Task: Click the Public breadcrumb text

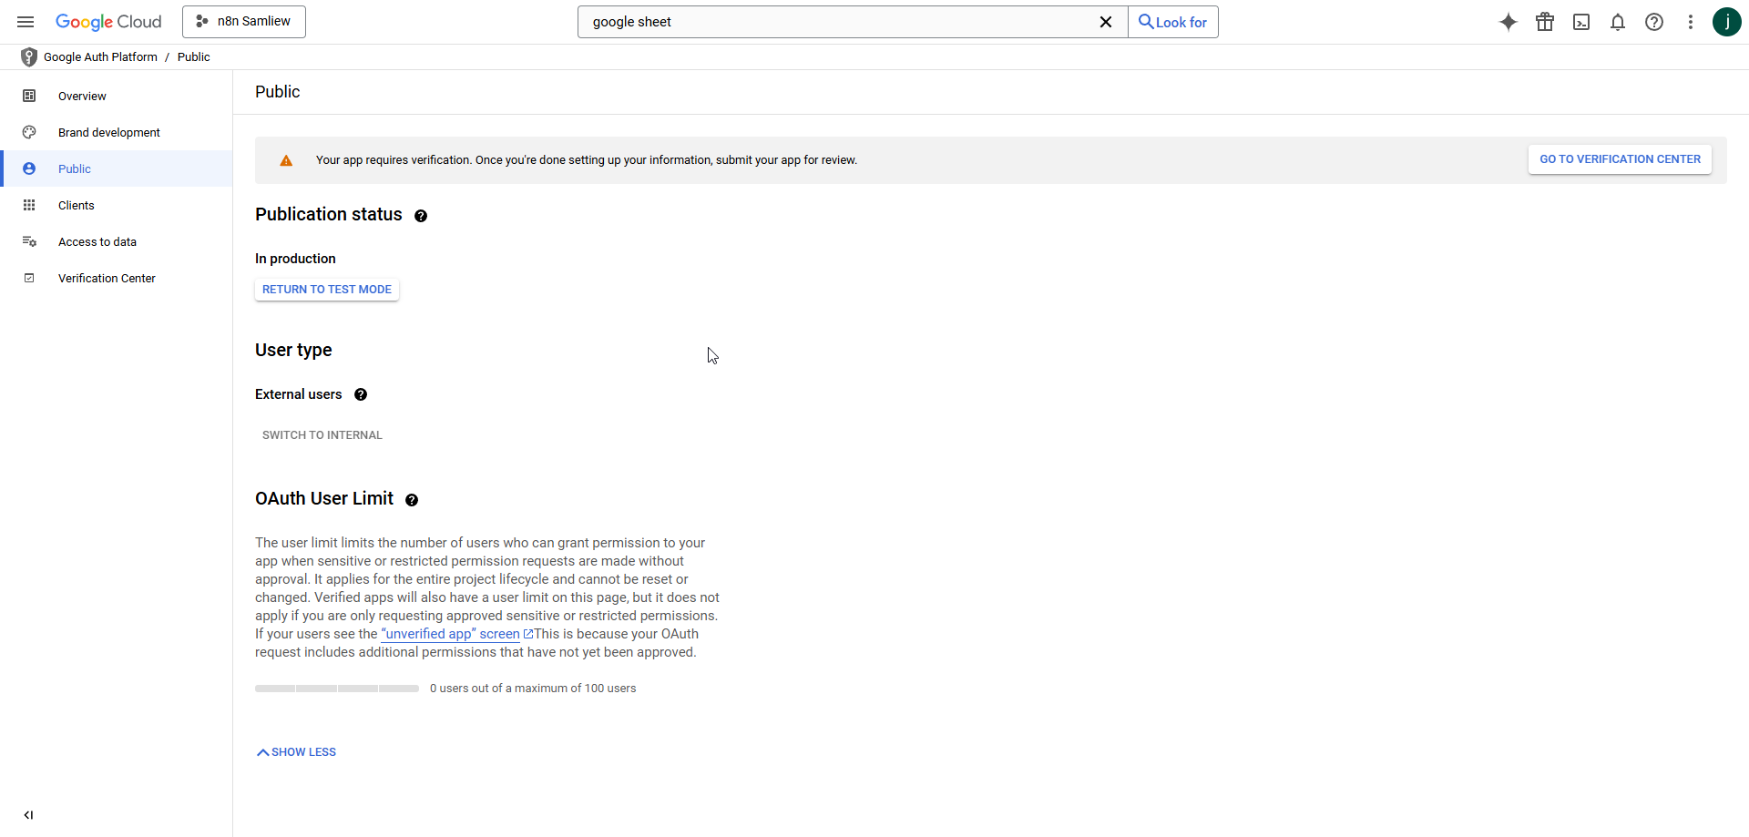Action: point(193,56)
